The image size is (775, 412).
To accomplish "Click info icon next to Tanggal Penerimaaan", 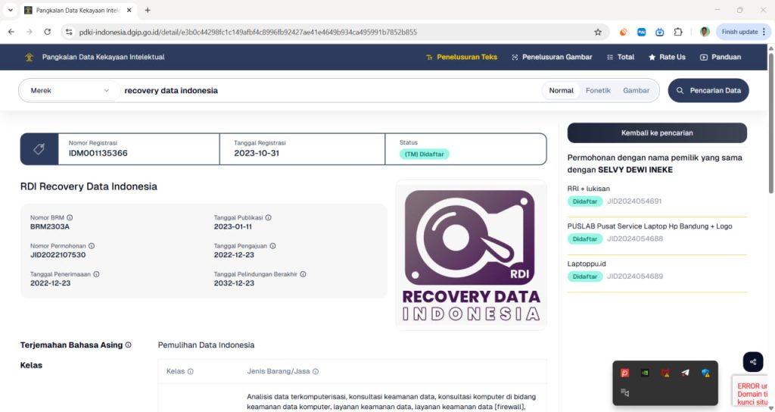I will 96,274.
